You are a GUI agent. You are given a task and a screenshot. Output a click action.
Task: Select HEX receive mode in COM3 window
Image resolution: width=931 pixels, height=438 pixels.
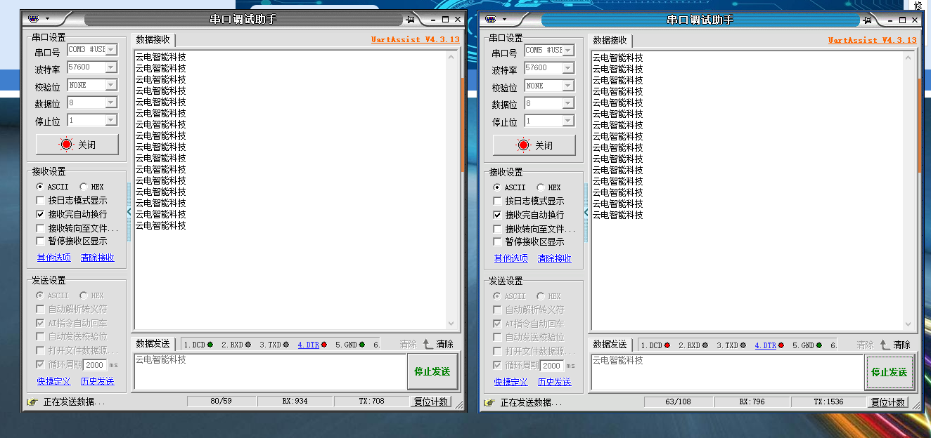click(x=84, y=187)
